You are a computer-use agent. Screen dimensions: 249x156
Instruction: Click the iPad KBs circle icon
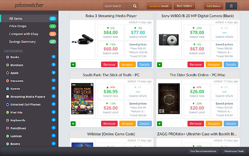pyautogui.click(x=7, y=112)
